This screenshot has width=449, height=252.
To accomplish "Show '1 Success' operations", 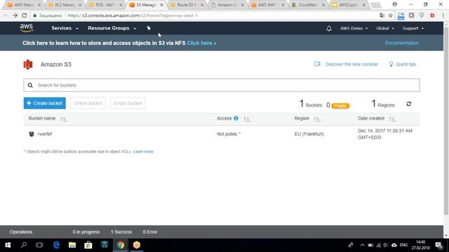I will coord(121,232).
